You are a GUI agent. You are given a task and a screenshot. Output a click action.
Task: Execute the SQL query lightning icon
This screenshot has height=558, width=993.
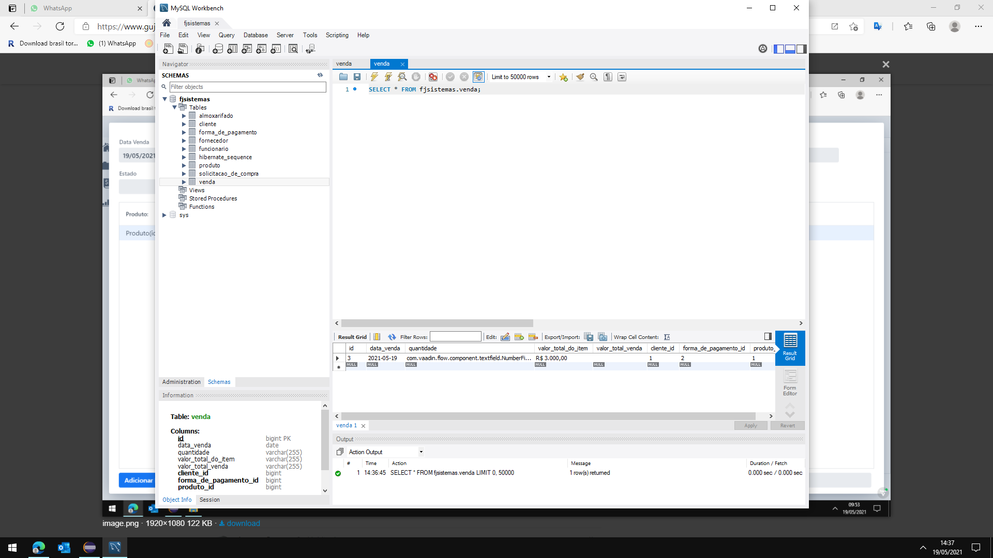374,77
